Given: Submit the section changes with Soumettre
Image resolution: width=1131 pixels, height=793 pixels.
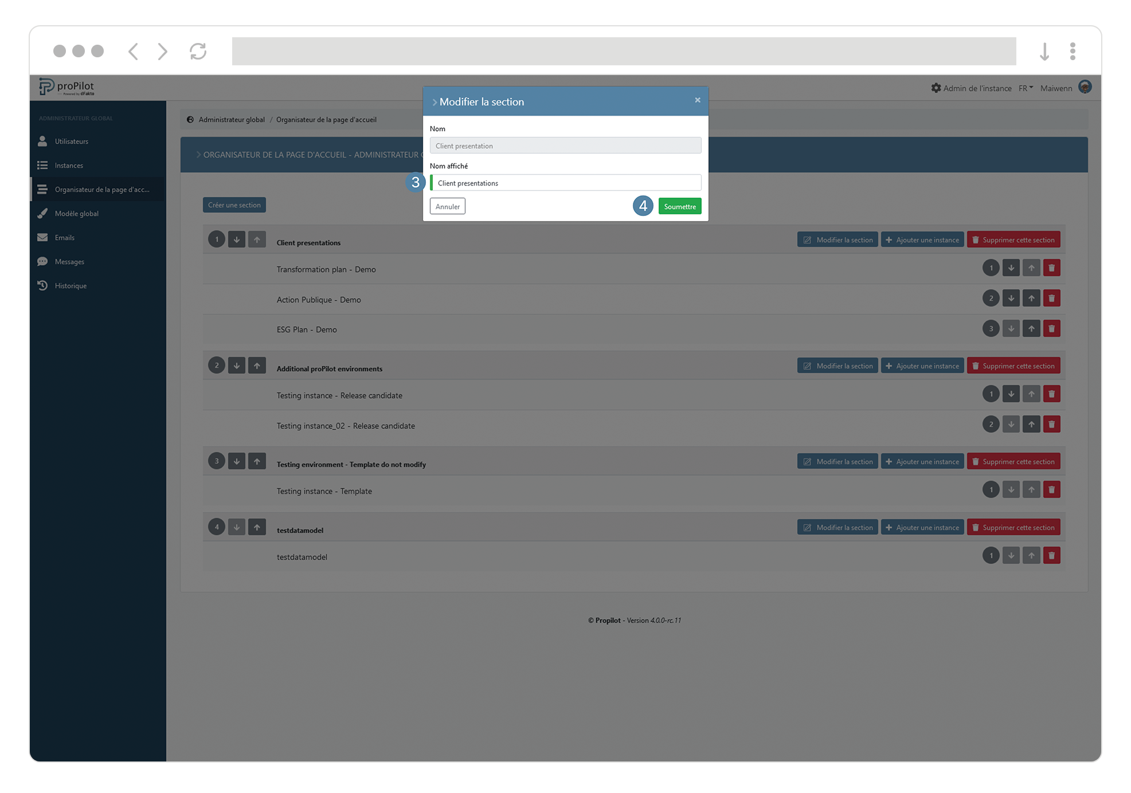Looking at the screenshot, I should pos(680,206).
